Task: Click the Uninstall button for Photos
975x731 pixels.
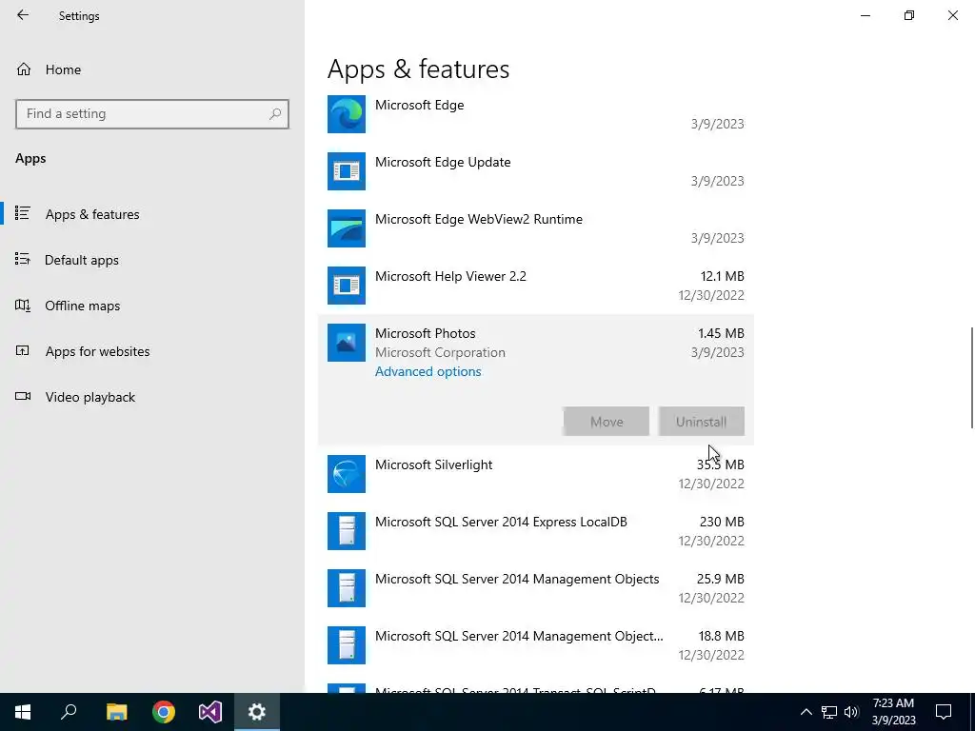Action: 702,422
